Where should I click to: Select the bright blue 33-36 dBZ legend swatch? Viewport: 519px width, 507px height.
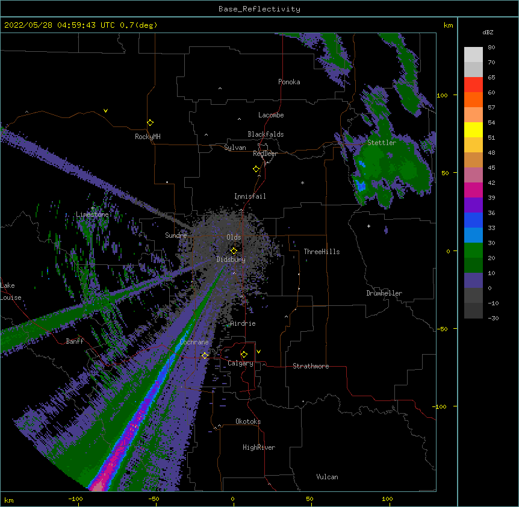[x=473, y=220]
